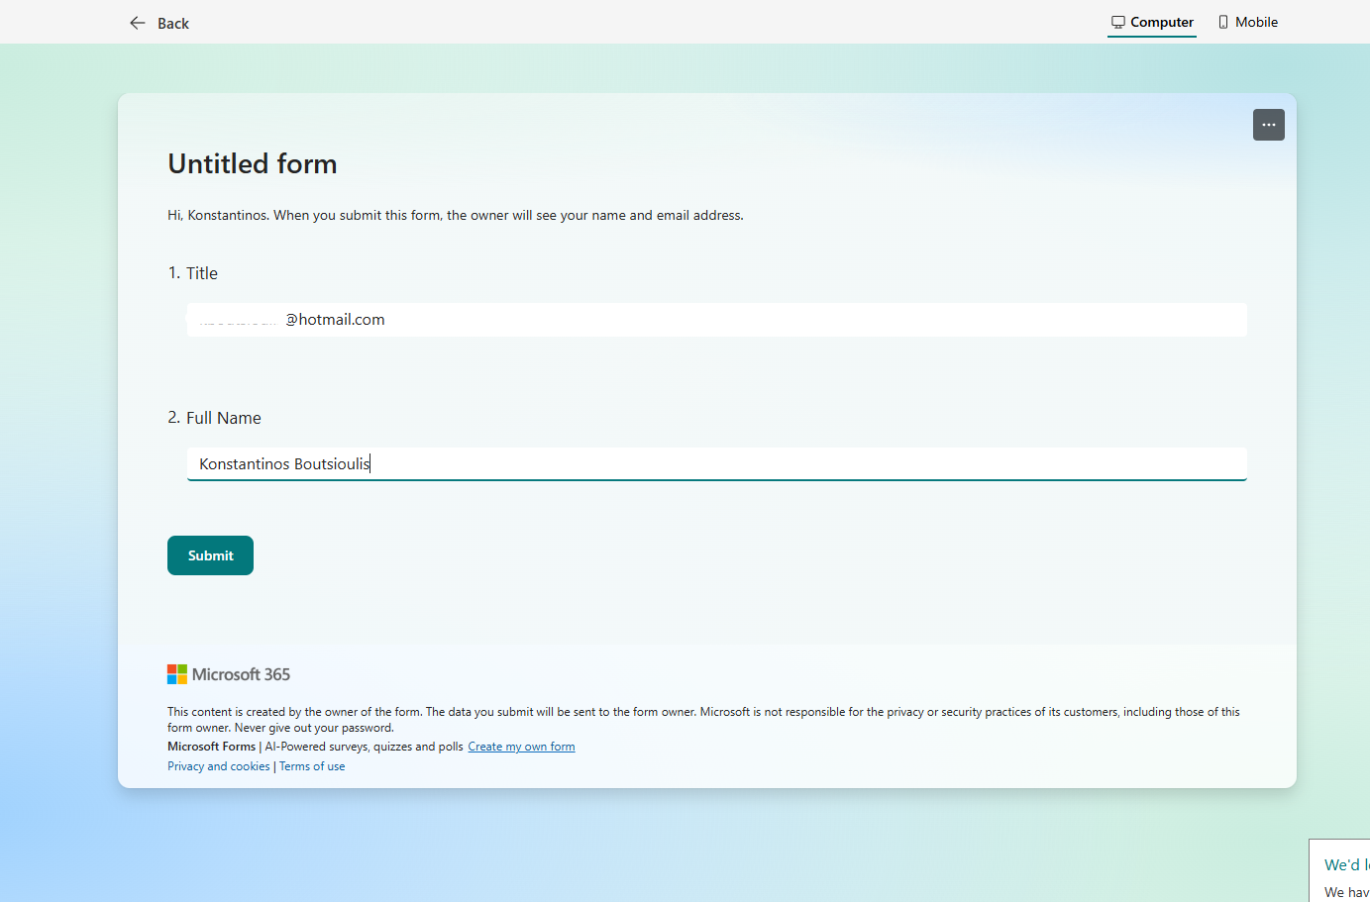Viewport: 1370px width, 902px height.
Task: Open the ellipsis more options menu
Action: [x=1268, y=125]
